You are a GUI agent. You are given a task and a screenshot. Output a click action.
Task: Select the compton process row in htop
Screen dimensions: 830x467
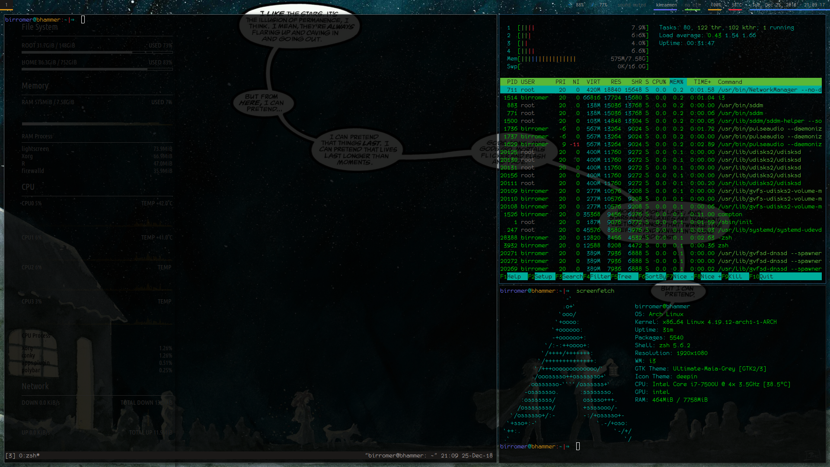tap(730, 214)
